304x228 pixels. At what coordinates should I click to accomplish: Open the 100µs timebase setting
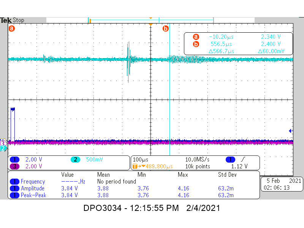140,160
